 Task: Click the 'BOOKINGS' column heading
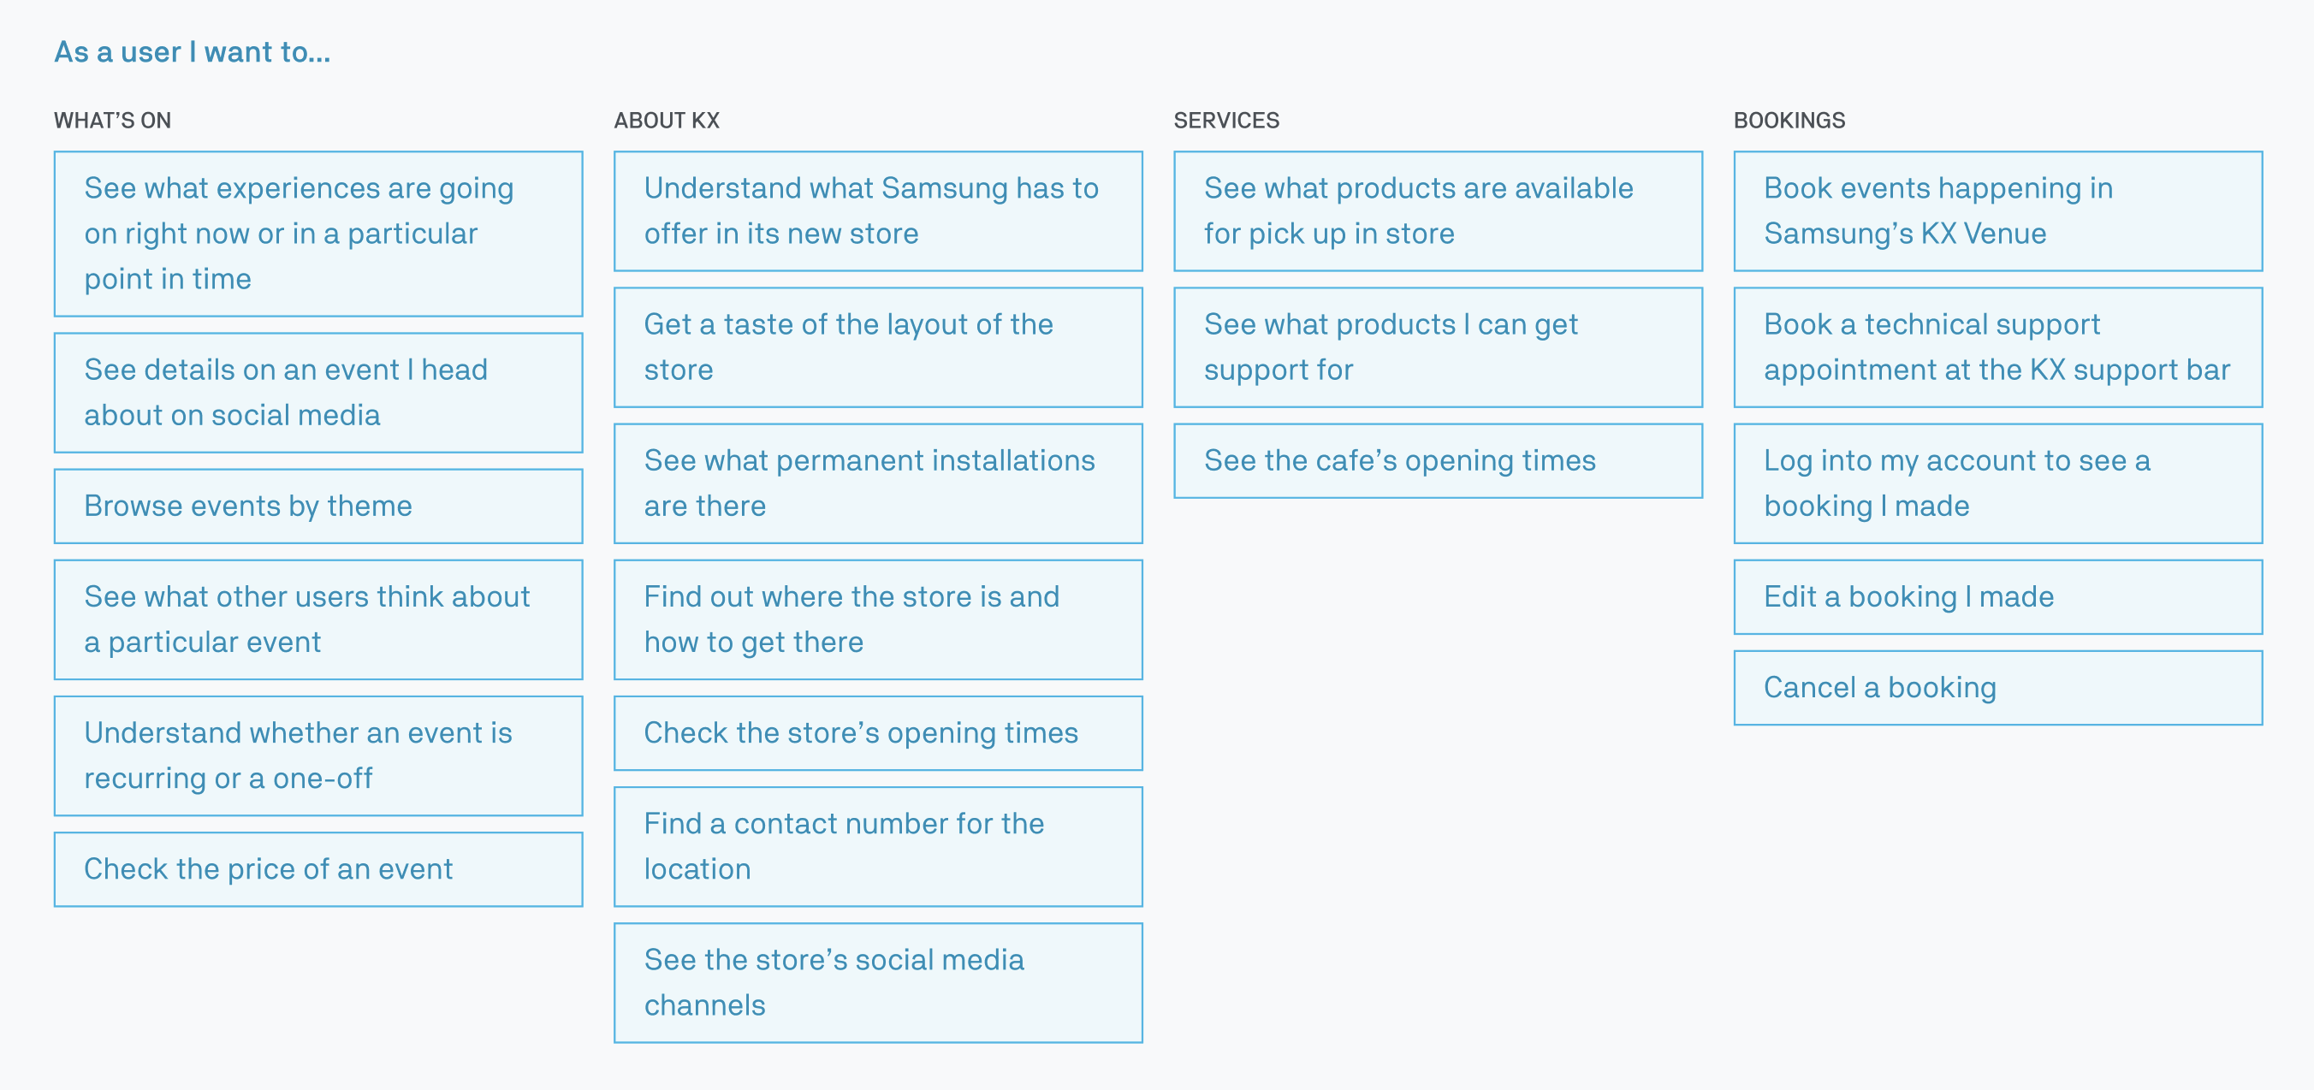(x=1789, y=121)
